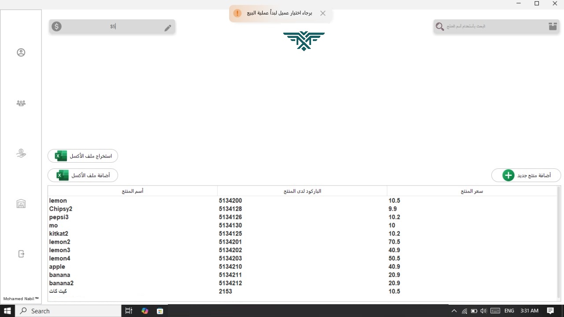Select the lemon product row
The height and width of the screenshot is (317, 564).
click(302, 201)
